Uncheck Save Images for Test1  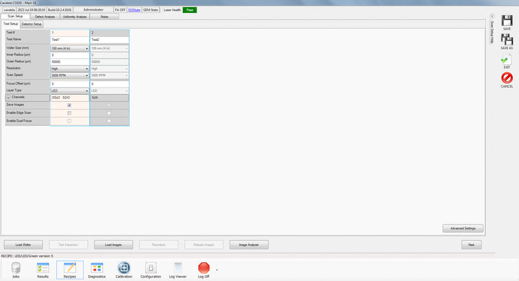[x=69, y=104]
